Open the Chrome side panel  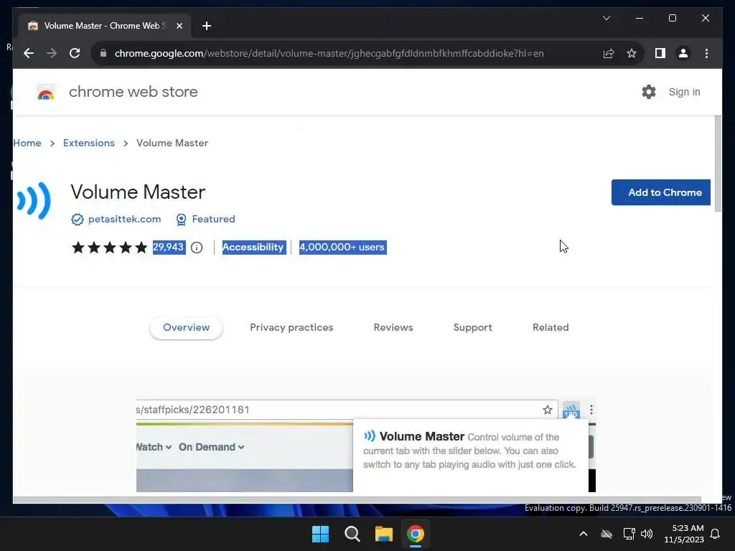[660, 53]
